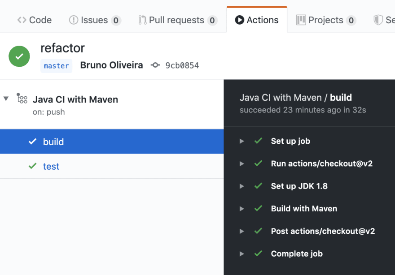
Task: Click the green success status circle
Action: [x=19, y=56]
